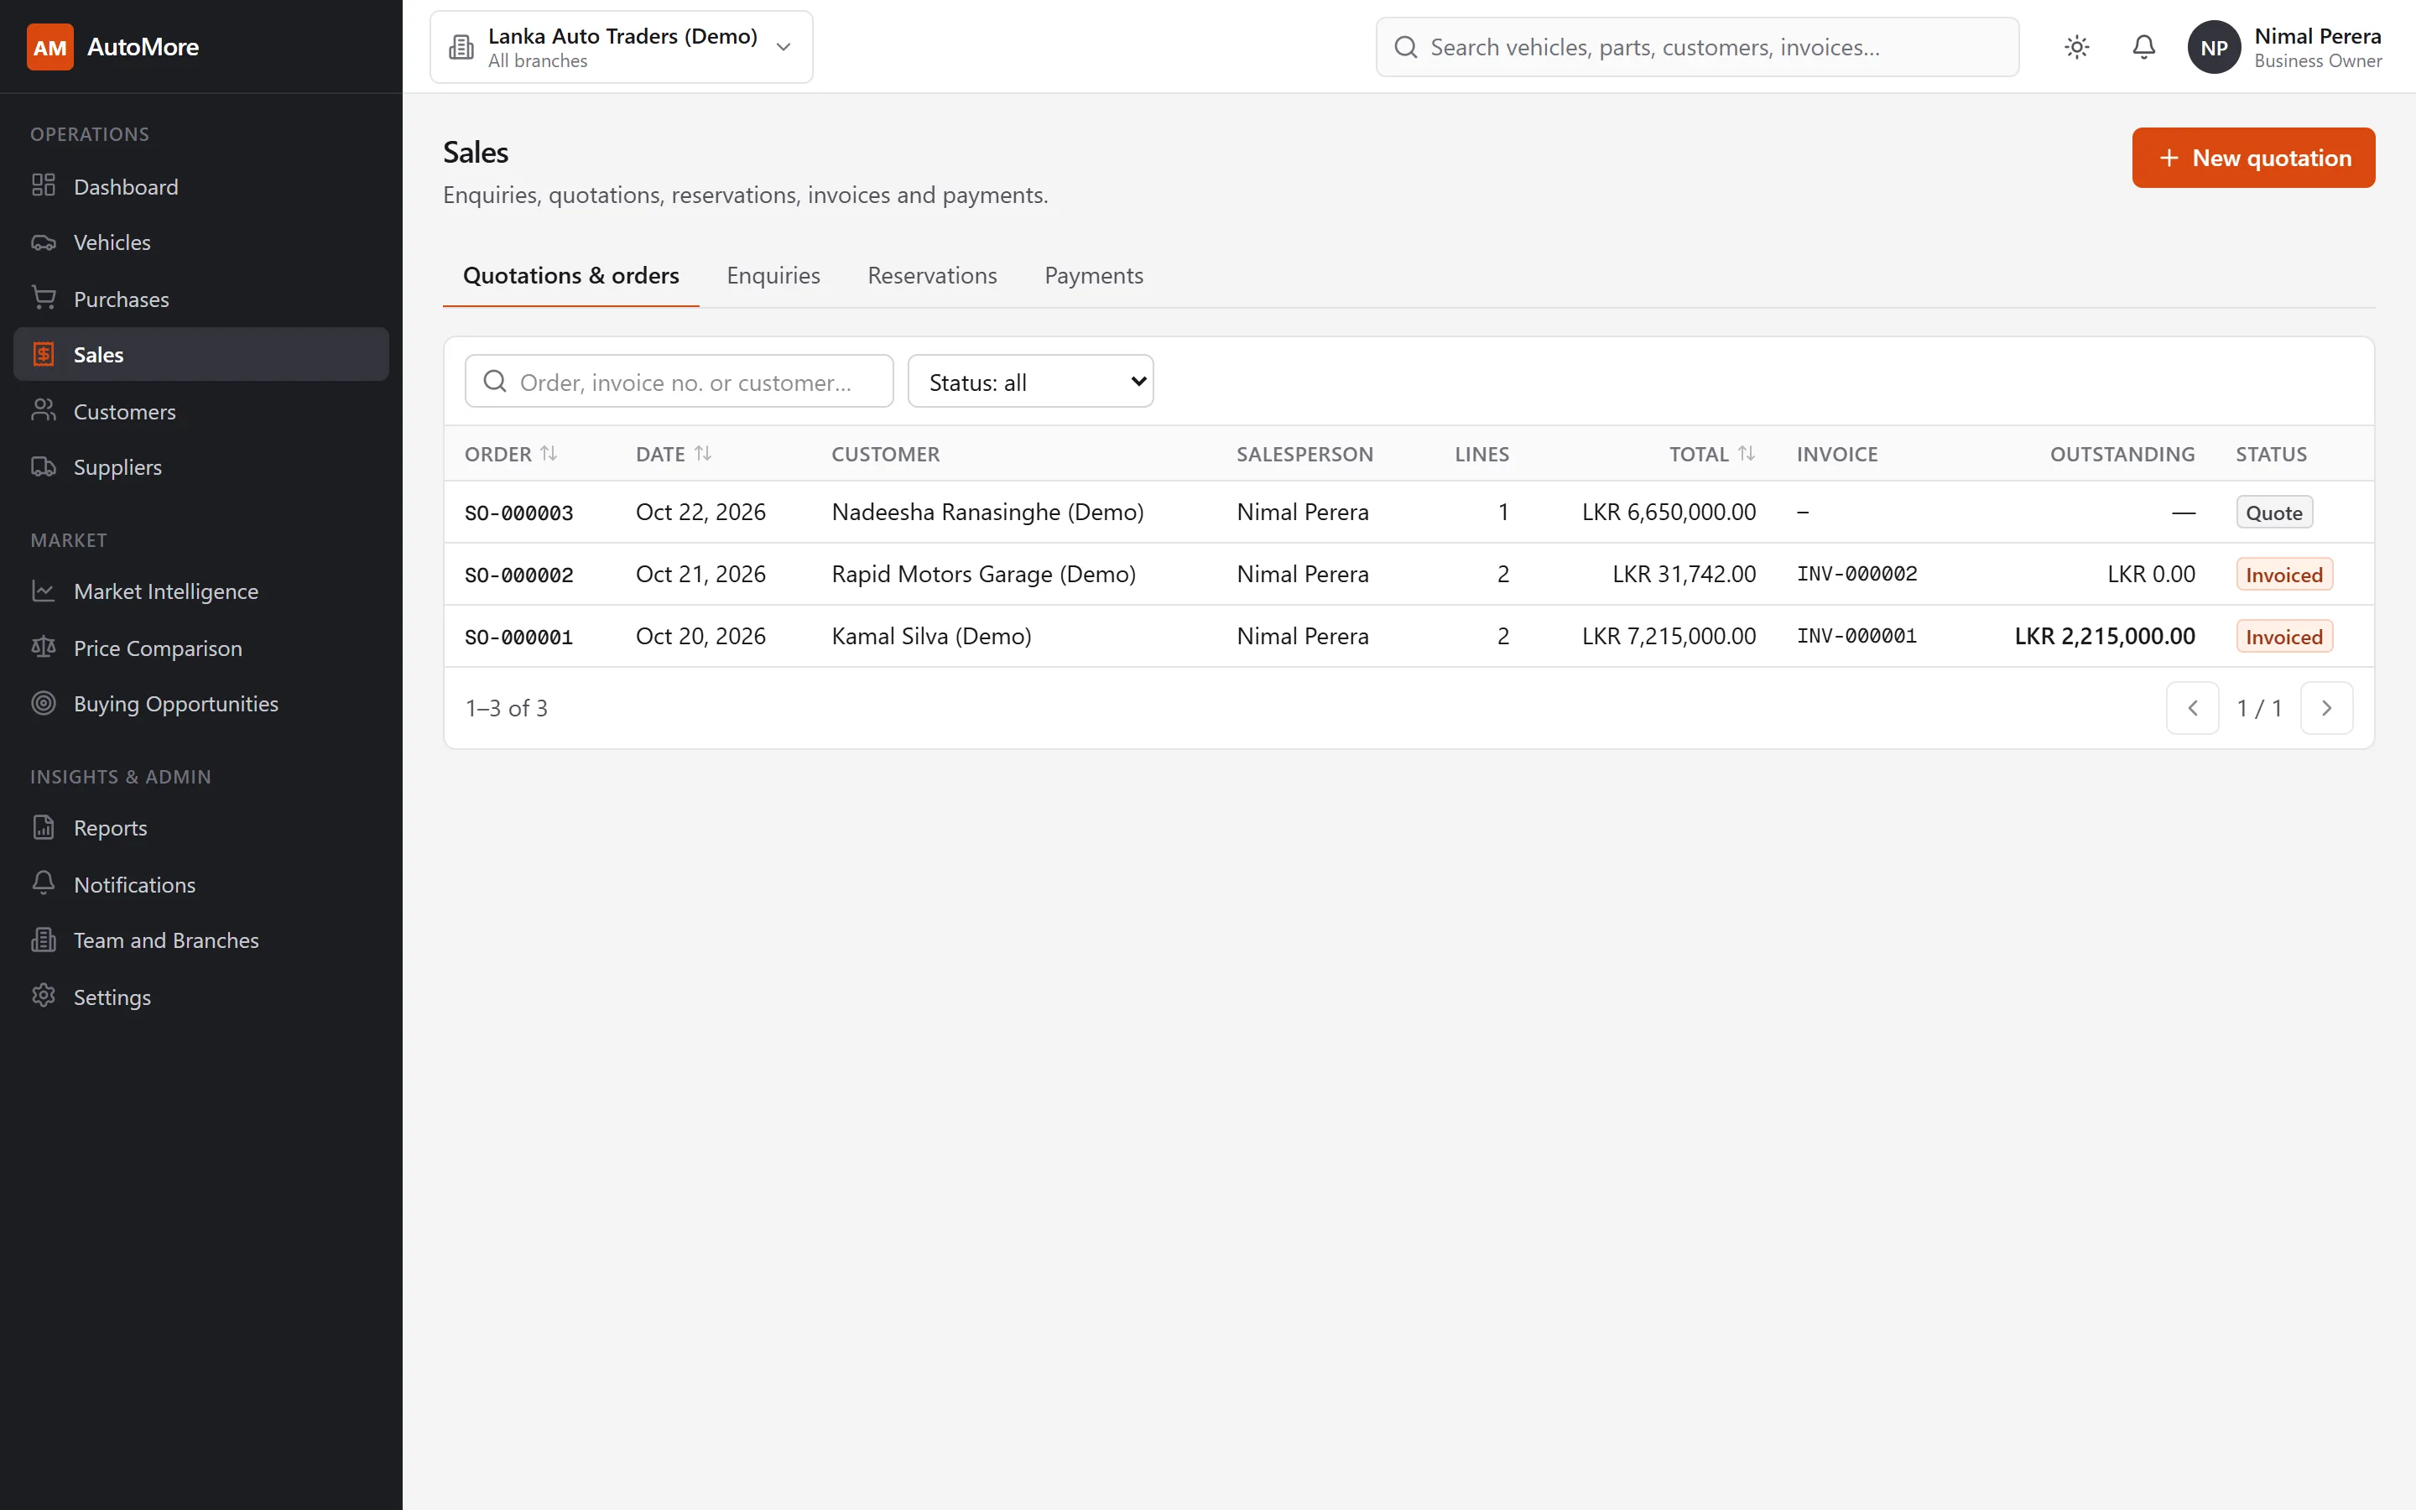Switch to the Quotations & orders tab
The height and width of the screenshot is (1510, 2416).
571,276
